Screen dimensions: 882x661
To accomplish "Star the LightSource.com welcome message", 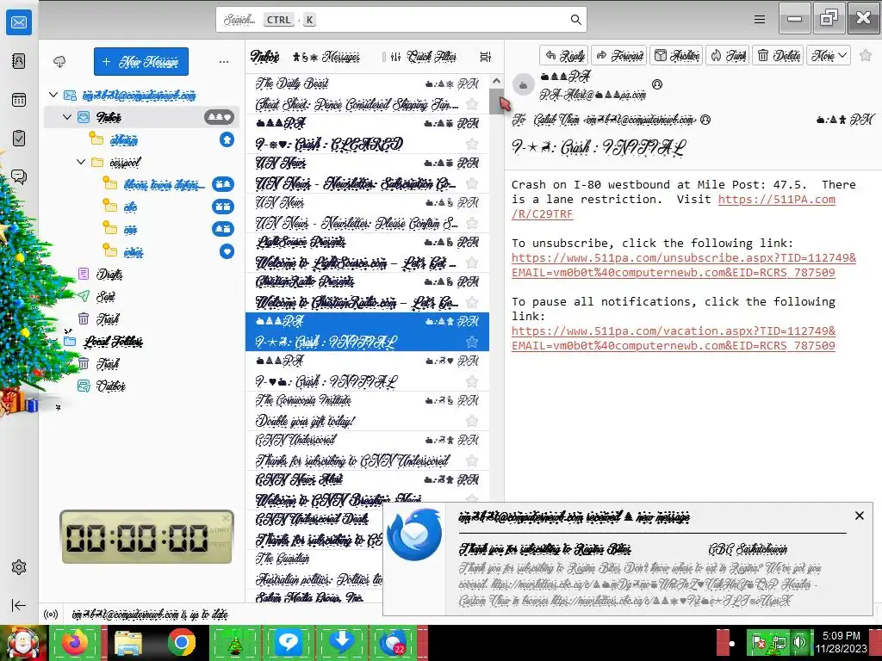I will coord(472,263).
